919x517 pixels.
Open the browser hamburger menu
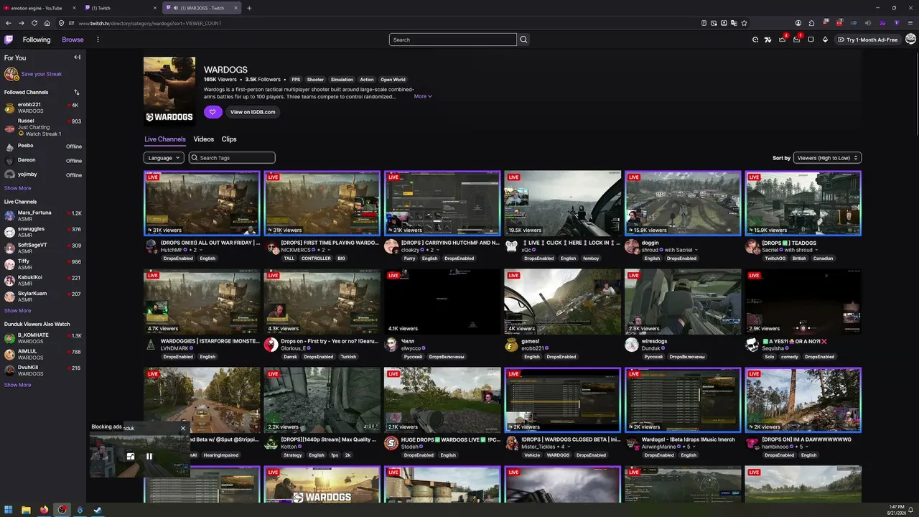pyautogui.click(x=910, y=23)
